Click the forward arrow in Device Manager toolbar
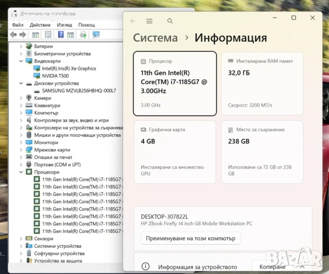 23,35
